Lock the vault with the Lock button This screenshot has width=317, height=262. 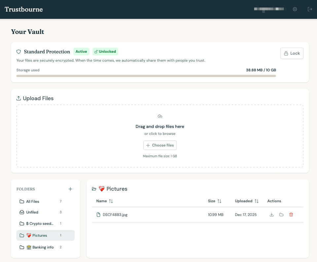tap(292, 53)
